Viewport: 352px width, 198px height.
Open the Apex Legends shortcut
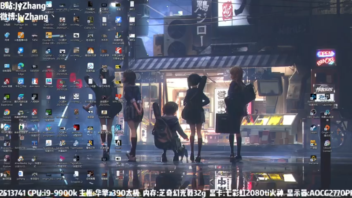[x=35, y=115]
